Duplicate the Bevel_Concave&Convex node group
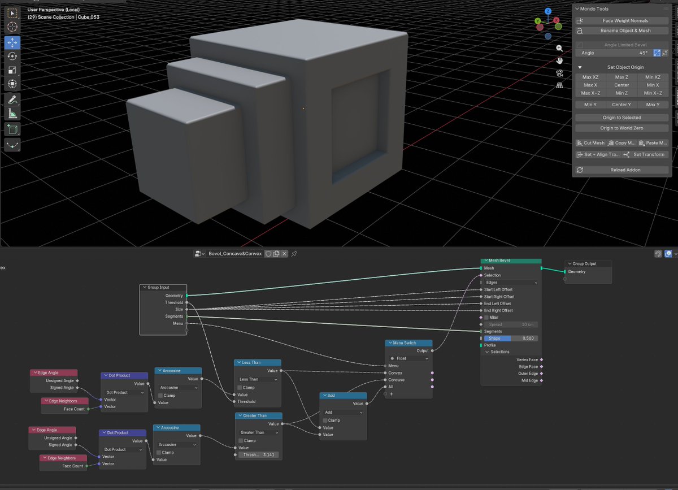 (x=276, y=254)
